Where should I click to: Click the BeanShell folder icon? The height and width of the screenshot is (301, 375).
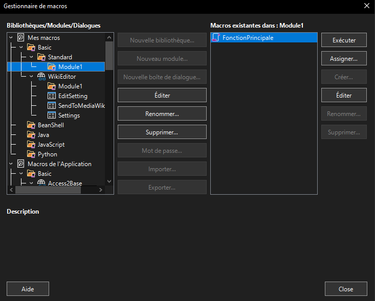coord(31,125)
